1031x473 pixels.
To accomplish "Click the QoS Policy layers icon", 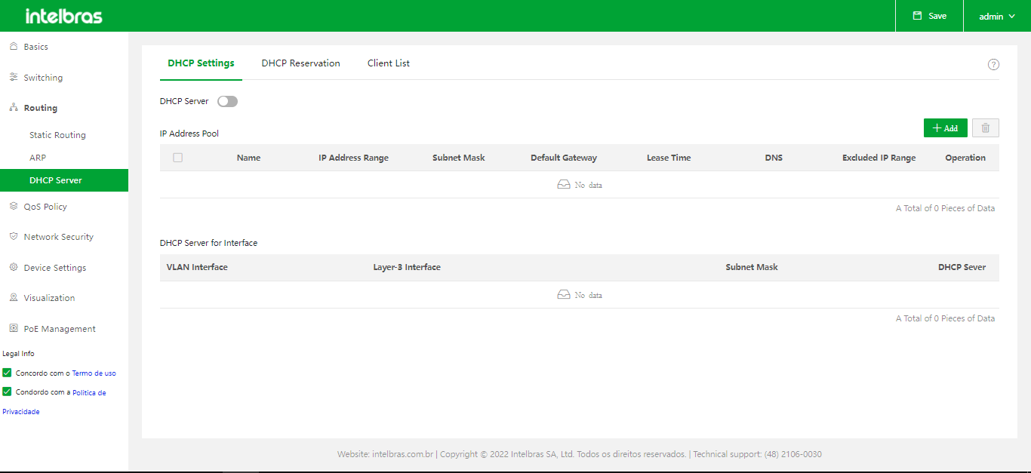I will 14,207.
